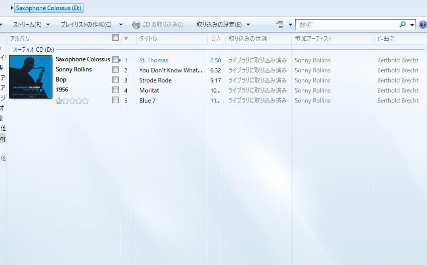Sort by the タイトル column header
The width and height of the screenshot is (427, 265).
[x=148, y=38]
